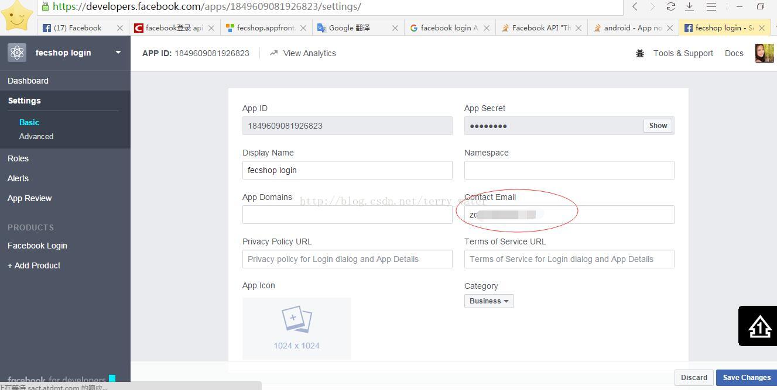The width and height of the screenshot is (777, 390).
Task: Click the yellow star mascot icon
Action: 17,15
